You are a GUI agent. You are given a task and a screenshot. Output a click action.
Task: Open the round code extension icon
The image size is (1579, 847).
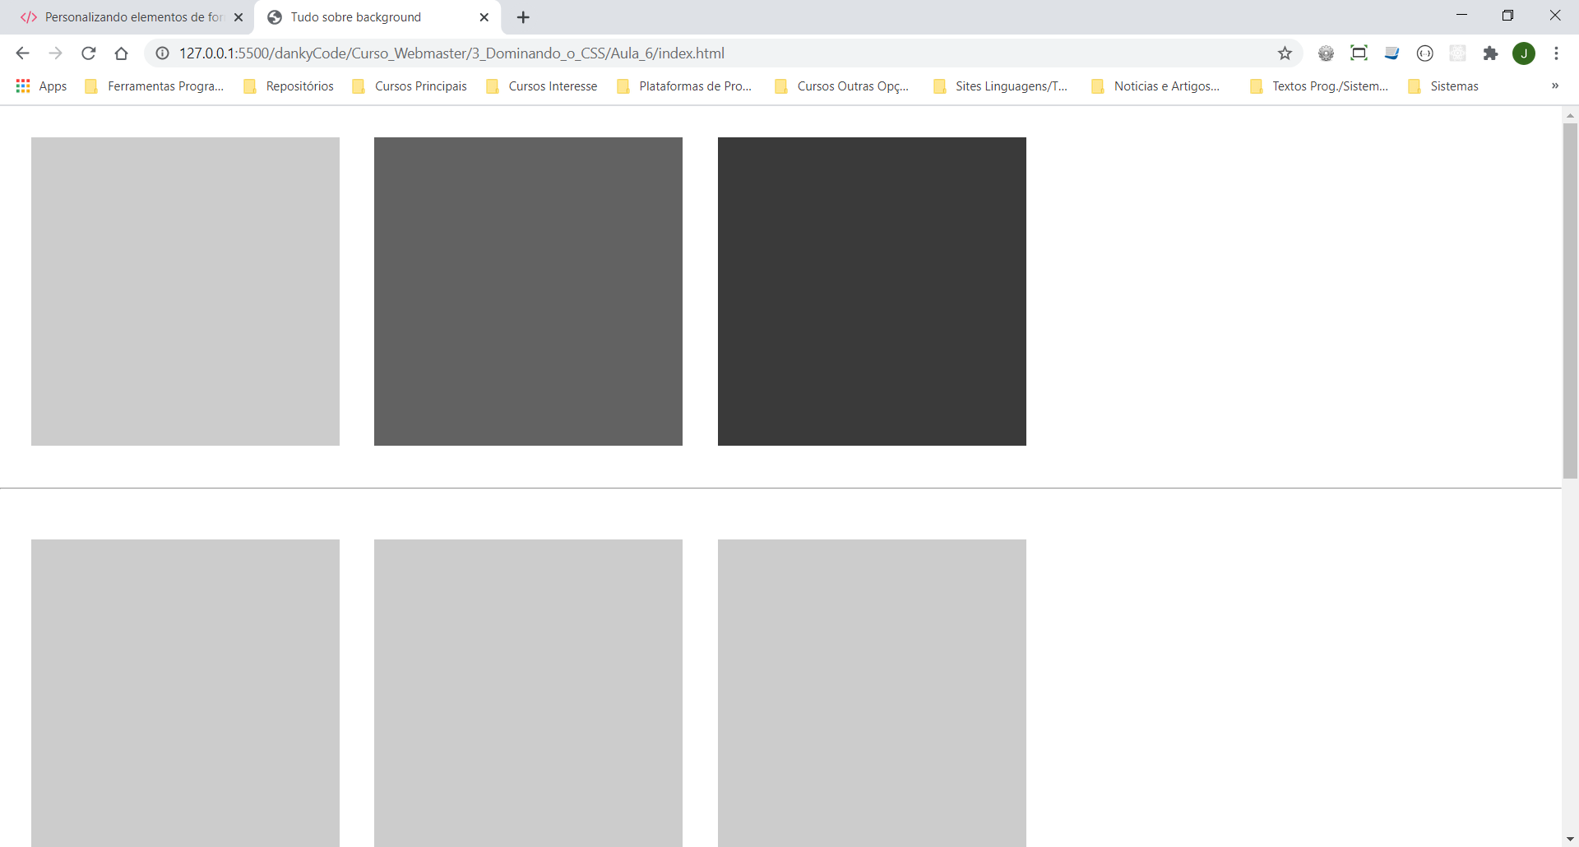[x=1424, y=53]
